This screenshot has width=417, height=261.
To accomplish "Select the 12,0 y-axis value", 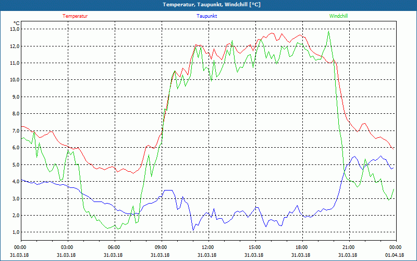I will coord(15,46).
